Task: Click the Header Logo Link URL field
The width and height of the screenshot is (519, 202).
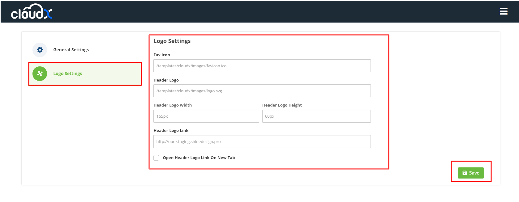Action: [x=262, y=142]
